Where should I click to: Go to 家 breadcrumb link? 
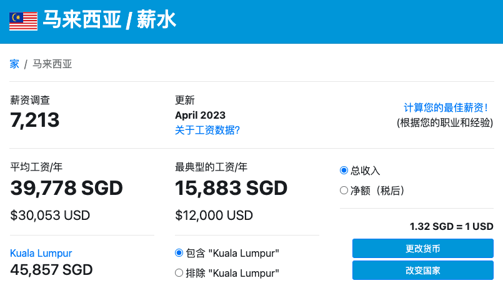point(14,64)
